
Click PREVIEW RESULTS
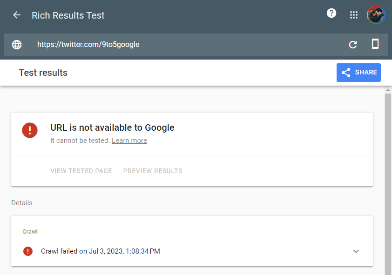pos(153,171)
